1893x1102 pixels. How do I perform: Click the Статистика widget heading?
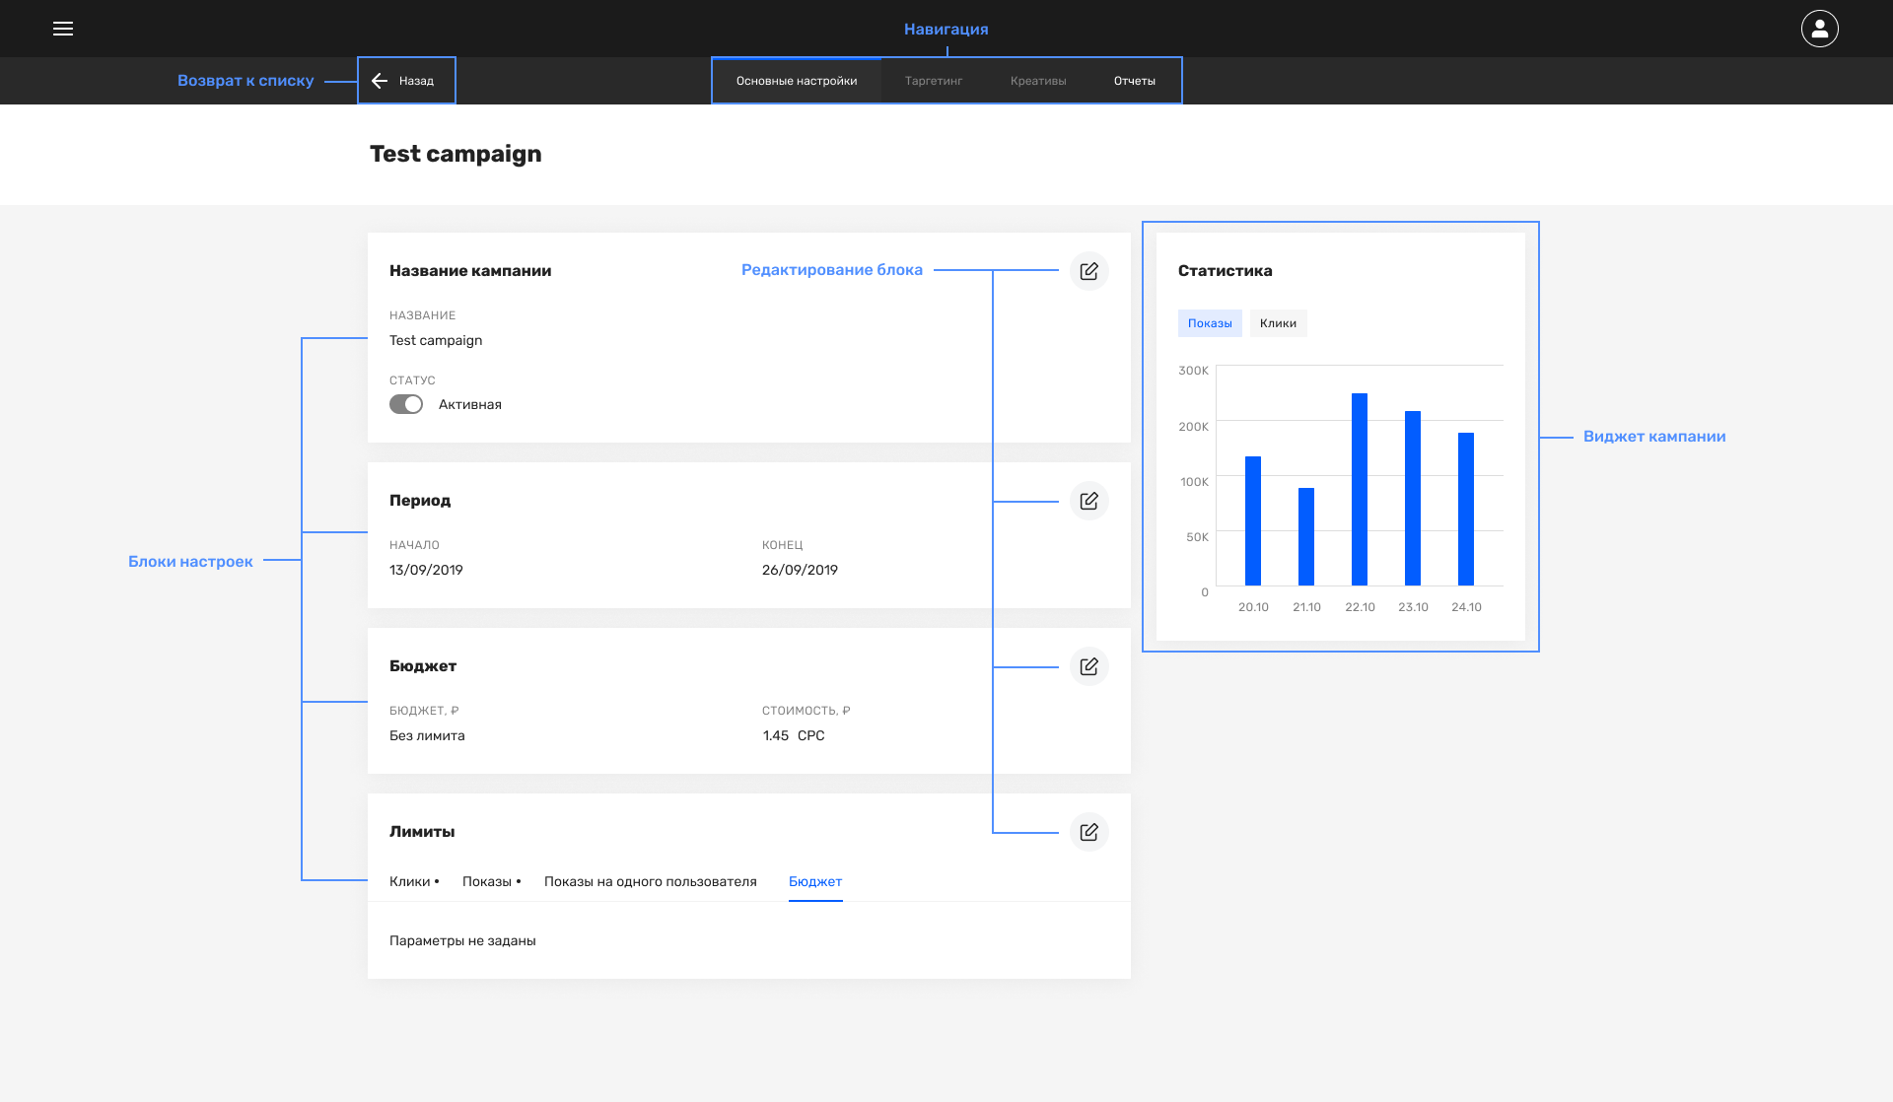(x=1225, y=271)
